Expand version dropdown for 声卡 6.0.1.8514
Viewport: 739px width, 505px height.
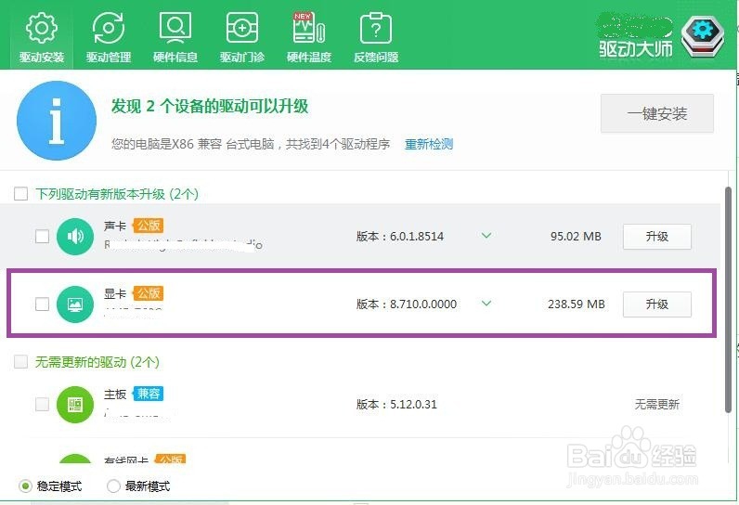486,236
